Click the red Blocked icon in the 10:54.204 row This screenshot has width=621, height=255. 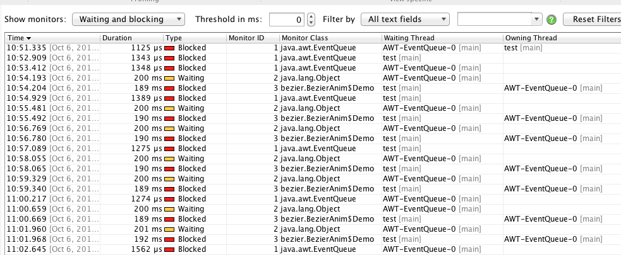click(169, 88)
